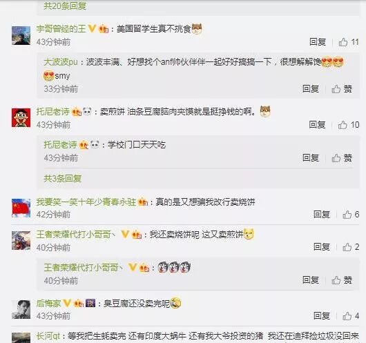This screenshot has width=366, height=343.
Task: Like 王者荣耀代打小哥哥's comment with 2 likes
Action: click(351, 247)
